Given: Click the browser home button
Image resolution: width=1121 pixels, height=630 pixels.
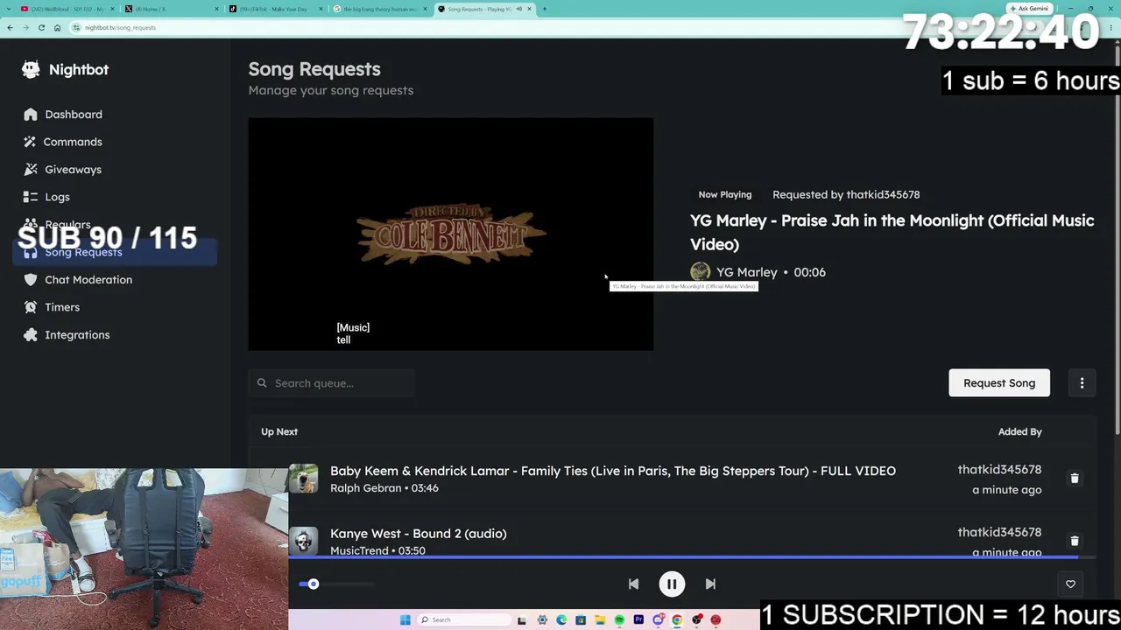Looking at the screenshot, I should [x=57, y=27].
